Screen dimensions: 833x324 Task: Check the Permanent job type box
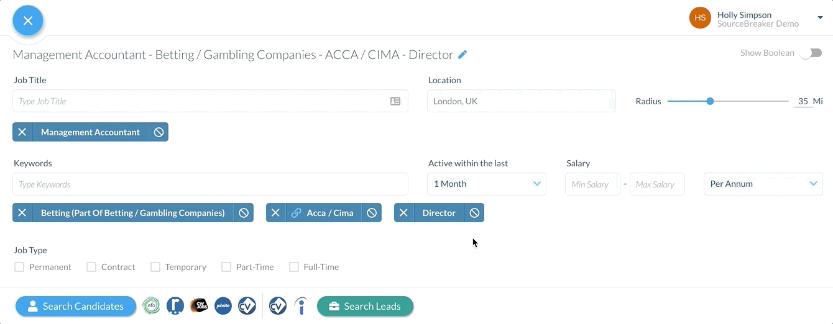point(19,267)
